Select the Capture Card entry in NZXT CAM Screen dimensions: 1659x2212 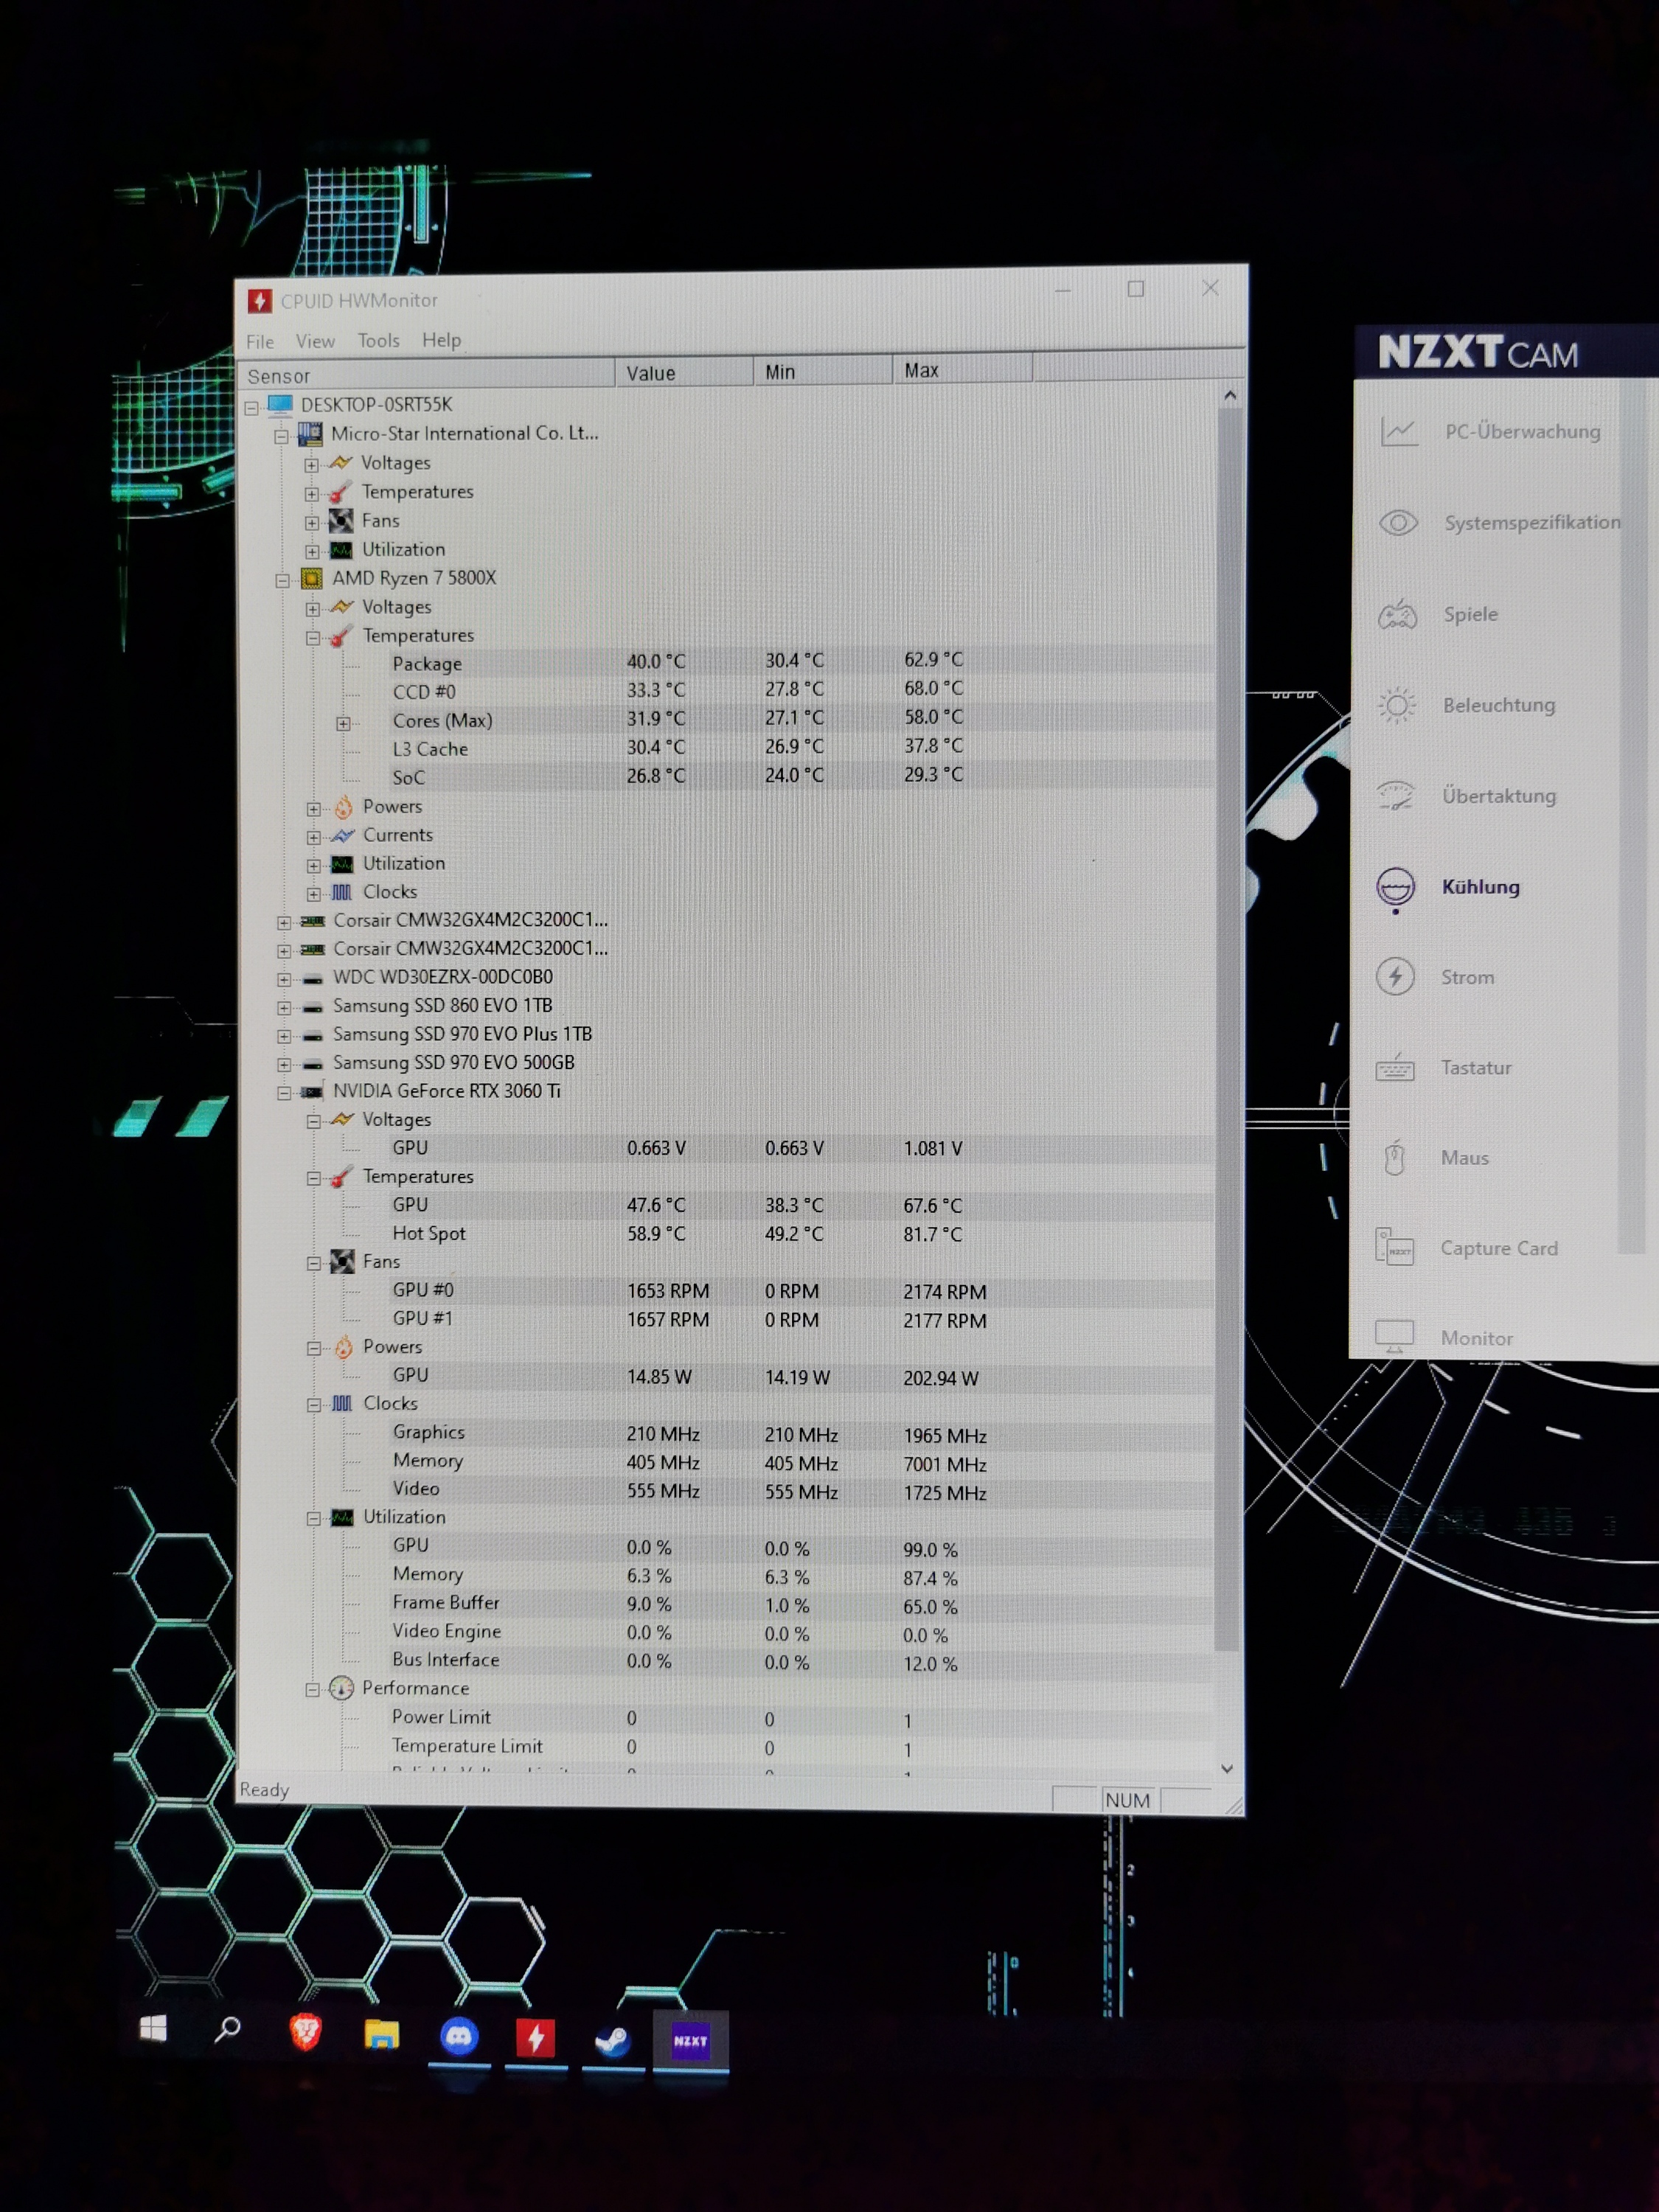(1498, 1248)
